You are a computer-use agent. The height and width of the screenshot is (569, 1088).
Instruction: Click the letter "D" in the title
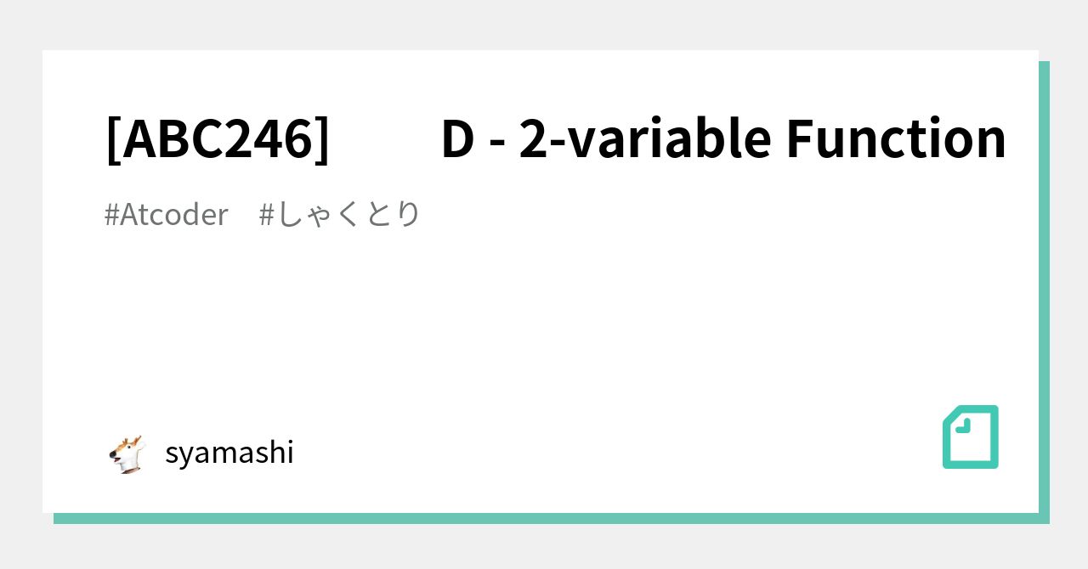tap(457, 138)
